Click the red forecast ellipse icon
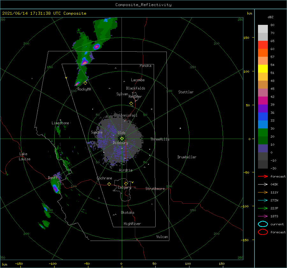This screenshot has width=287, height=268. click(263, 232)
